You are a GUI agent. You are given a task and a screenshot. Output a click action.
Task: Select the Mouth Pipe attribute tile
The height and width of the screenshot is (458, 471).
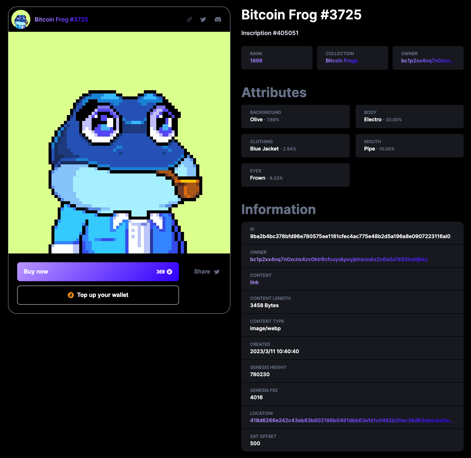pyautogui.click(x=410, y=146)
